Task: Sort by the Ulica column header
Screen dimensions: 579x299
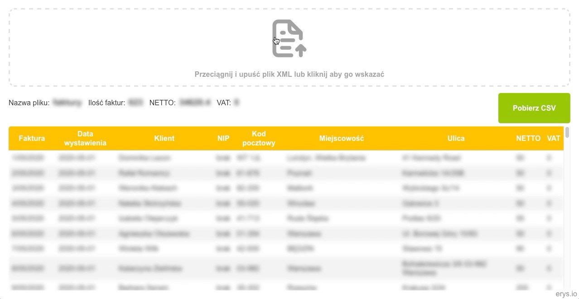Action: 456,138
